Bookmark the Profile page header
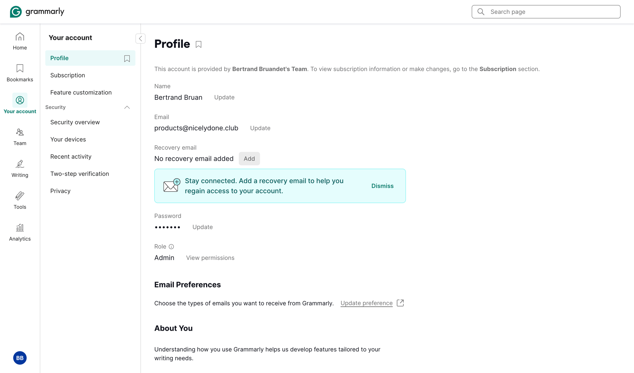Image resolution: width=634 pixels, height=373 pixels. 198,44
